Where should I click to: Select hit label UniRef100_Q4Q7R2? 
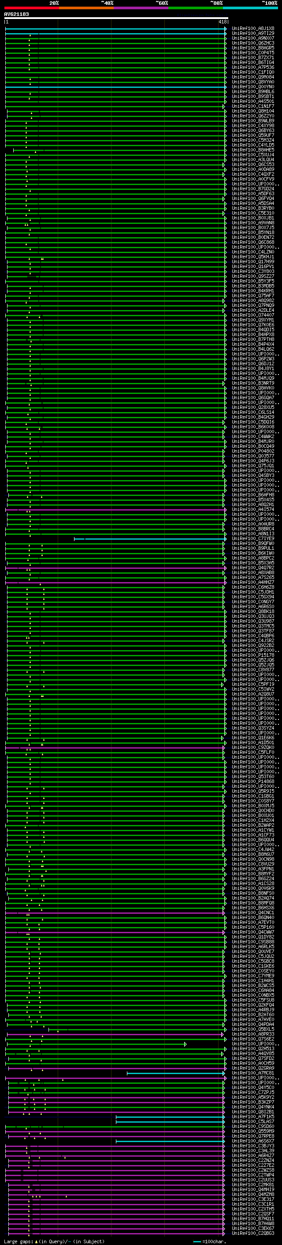[x=252, y=568]
